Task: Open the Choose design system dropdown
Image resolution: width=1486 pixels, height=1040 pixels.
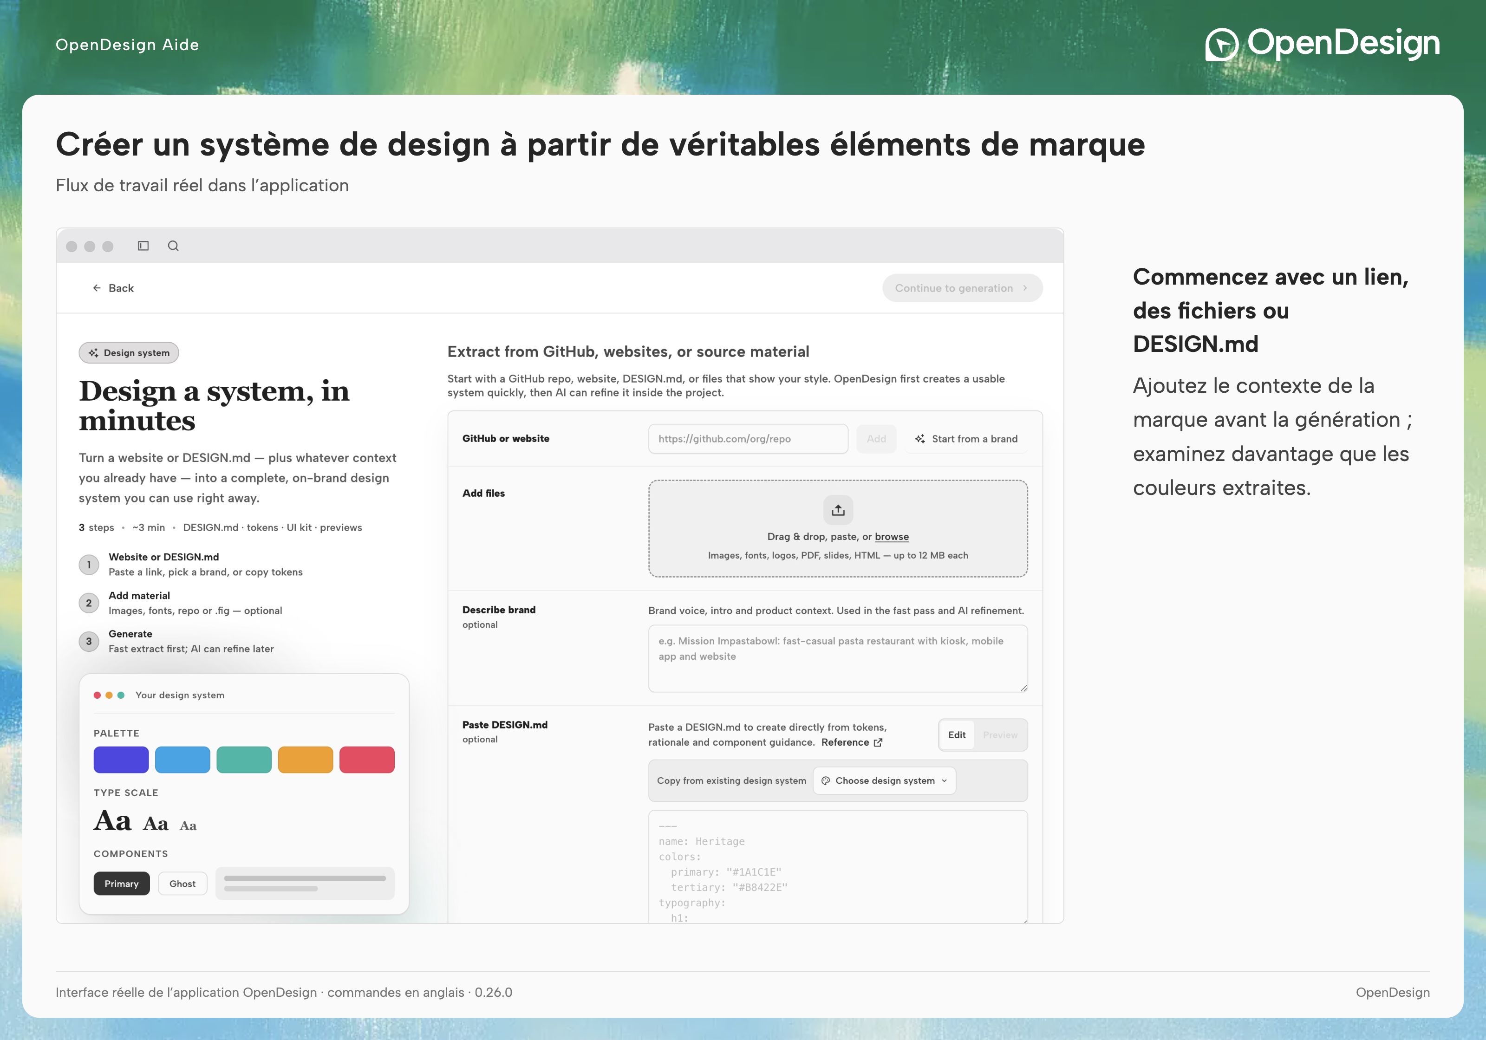Action: 884,780
